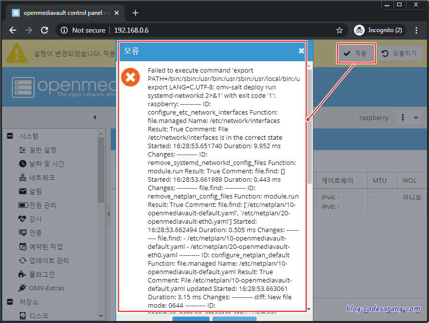The height and width of the screenshot is (323, 429).
Task: Click the openmediavault logo
Action: point(63,87)
